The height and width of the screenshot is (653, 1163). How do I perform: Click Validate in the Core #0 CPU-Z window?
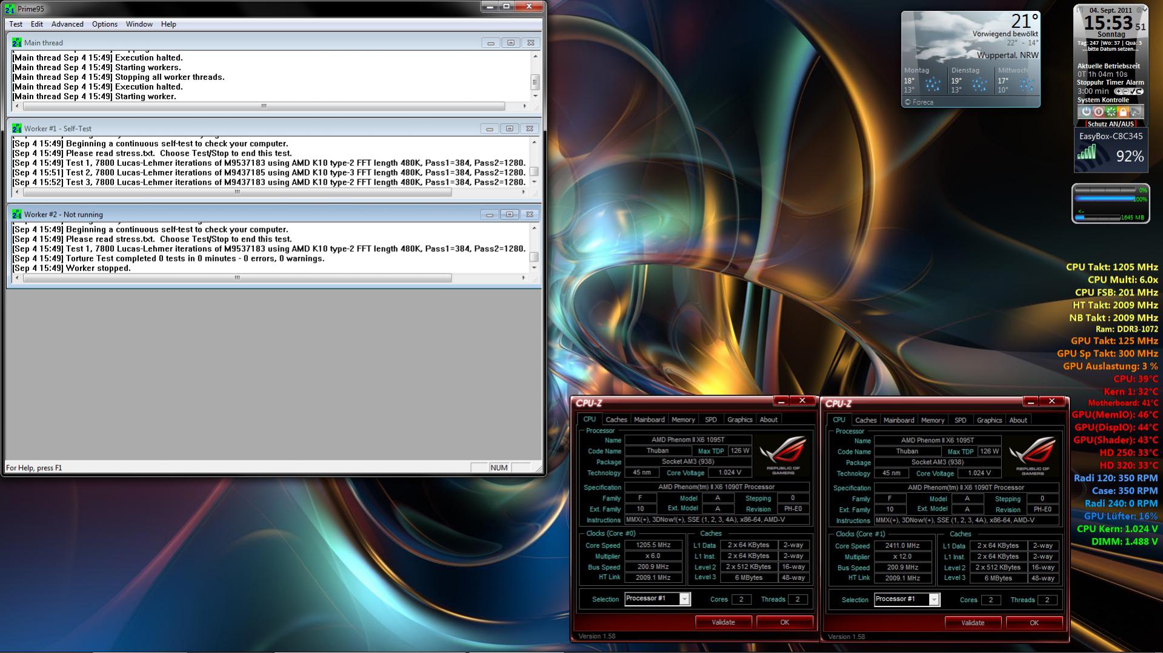point(723,622)
